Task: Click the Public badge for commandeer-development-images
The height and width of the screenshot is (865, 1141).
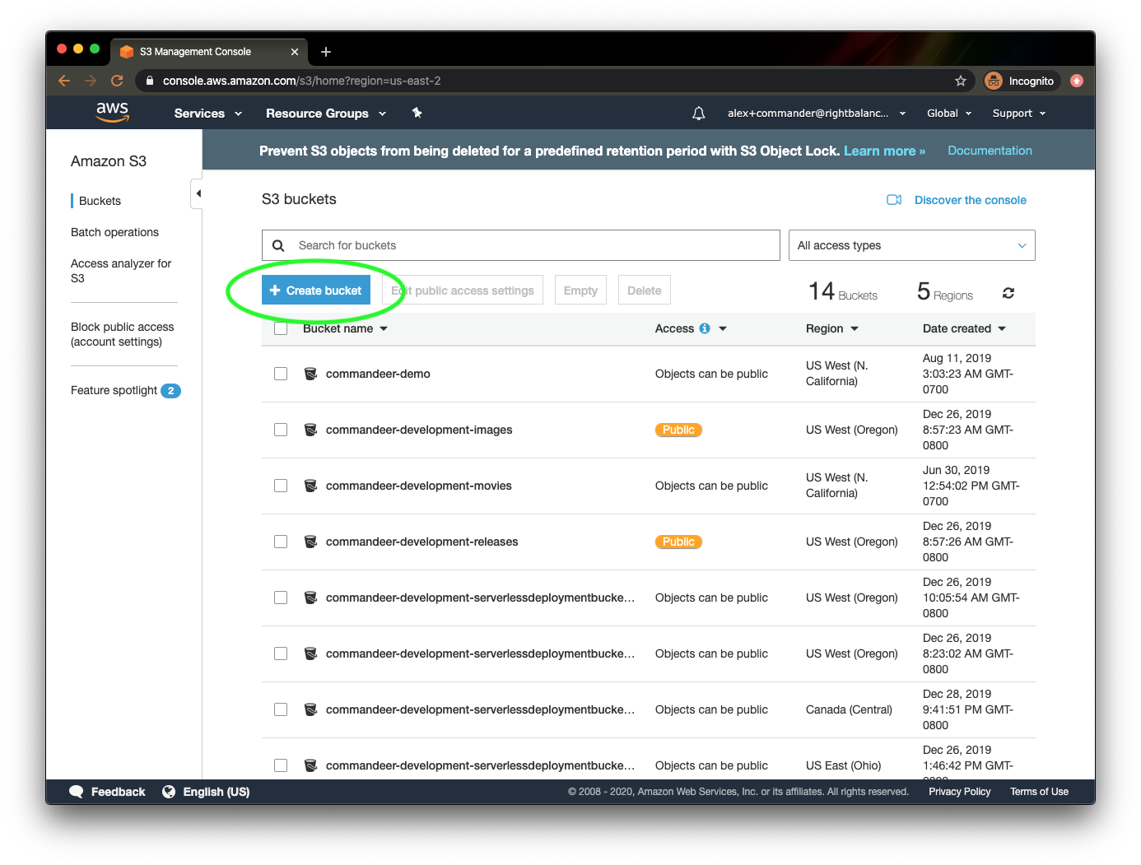Action: tap(678, 430)
